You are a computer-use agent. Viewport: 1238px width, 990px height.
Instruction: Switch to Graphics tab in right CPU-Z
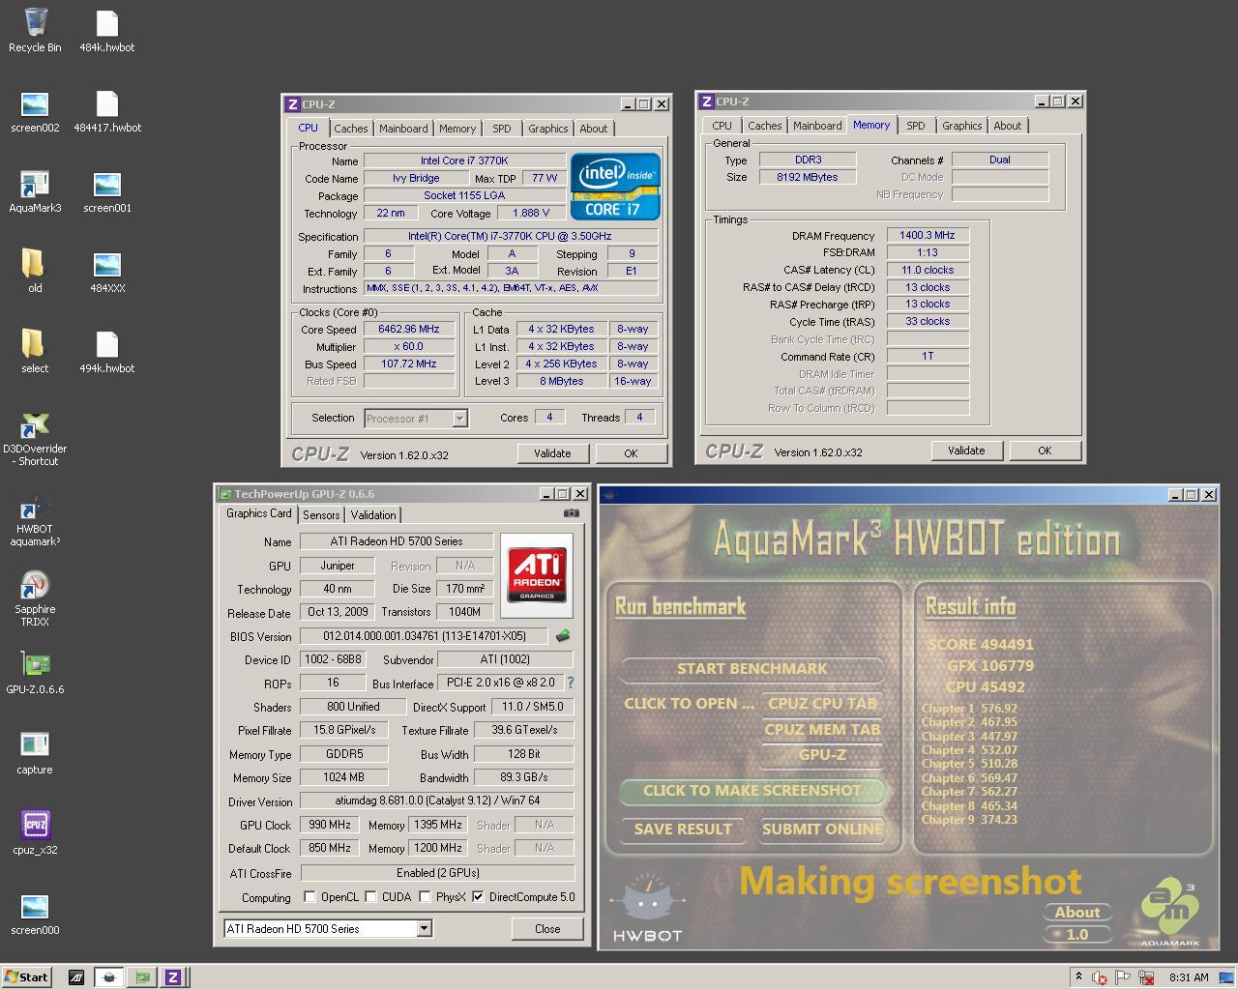[961, 126]
